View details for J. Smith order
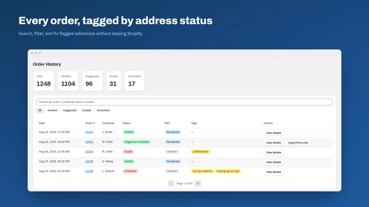The image size is (369, 207). [x=274, y=133]
